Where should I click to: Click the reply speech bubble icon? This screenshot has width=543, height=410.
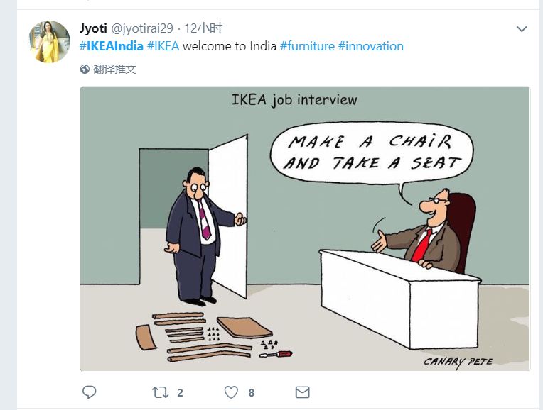coord(89,392)
